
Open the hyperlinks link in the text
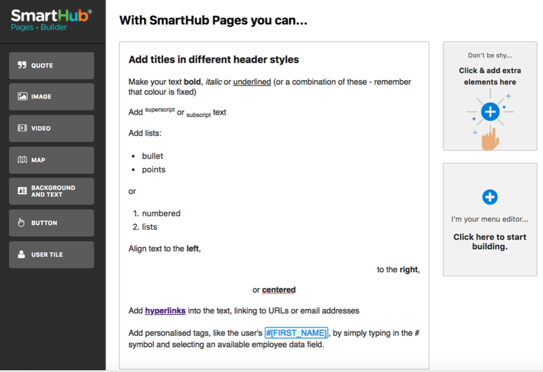coord(165,311)
